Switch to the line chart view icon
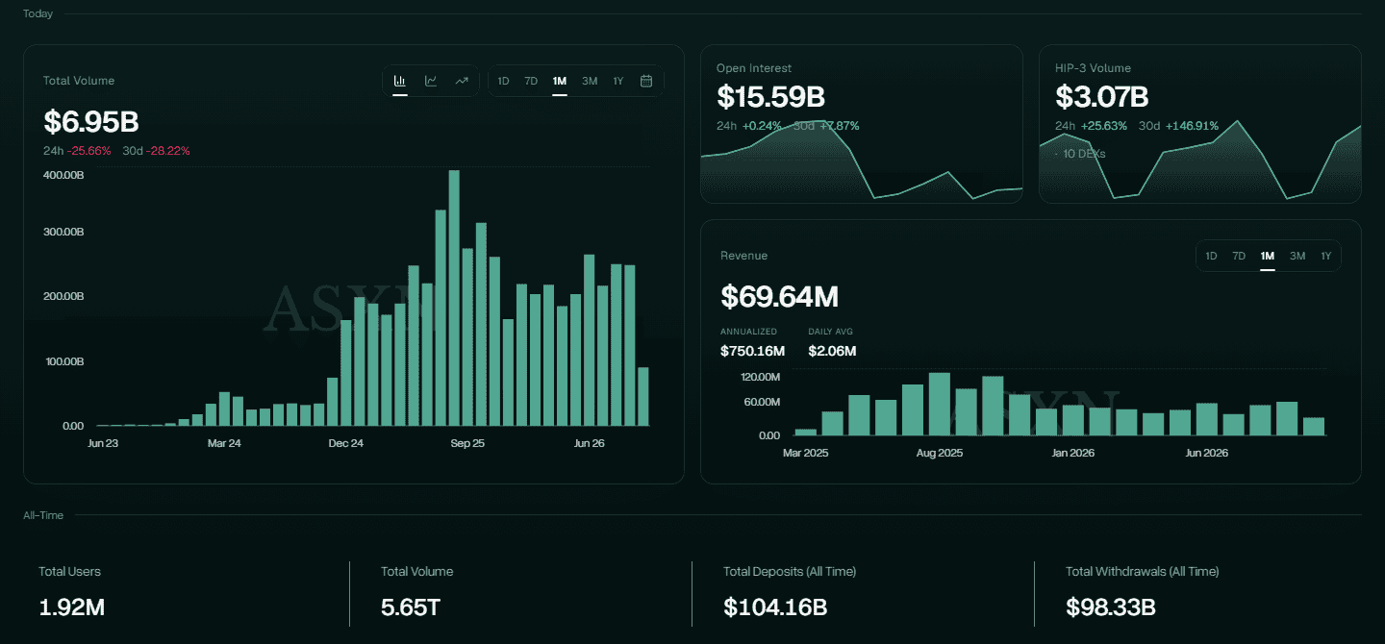 [431, 81]
